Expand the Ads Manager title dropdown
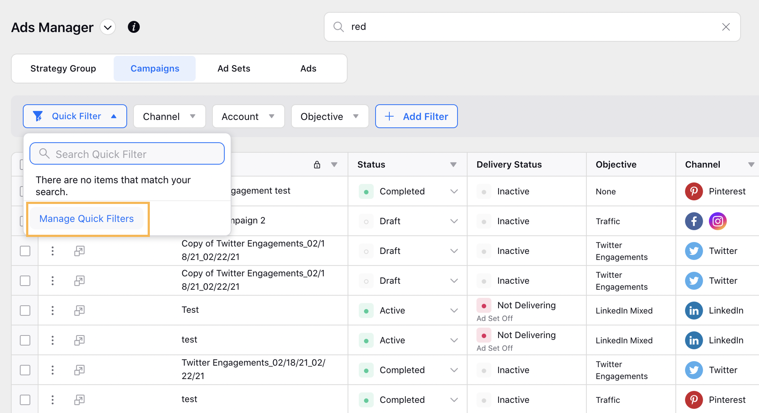759x413 pixels. pos(108,27)
